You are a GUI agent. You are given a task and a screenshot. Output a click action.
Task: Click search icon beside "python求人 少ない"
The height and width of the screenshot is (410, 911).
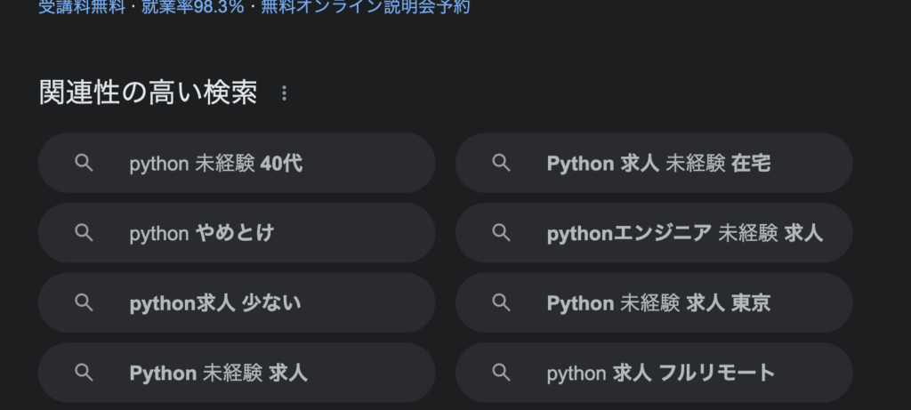tap(84, 302)
